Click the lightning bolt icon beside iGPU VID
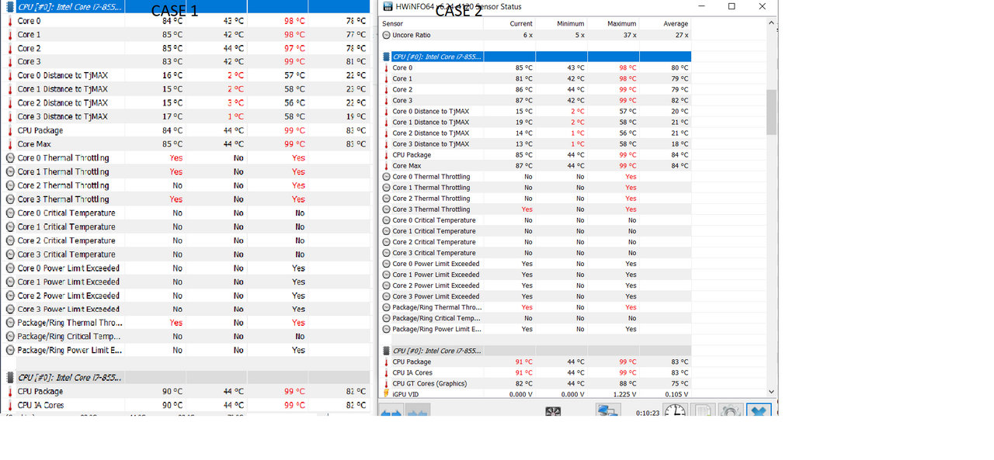 (x=386, y=394)
